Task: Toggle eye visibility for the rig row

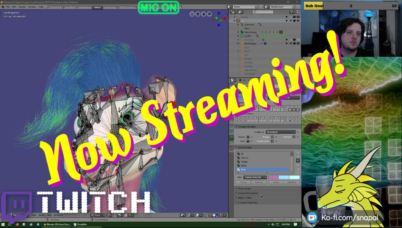Action: [291, 21]
